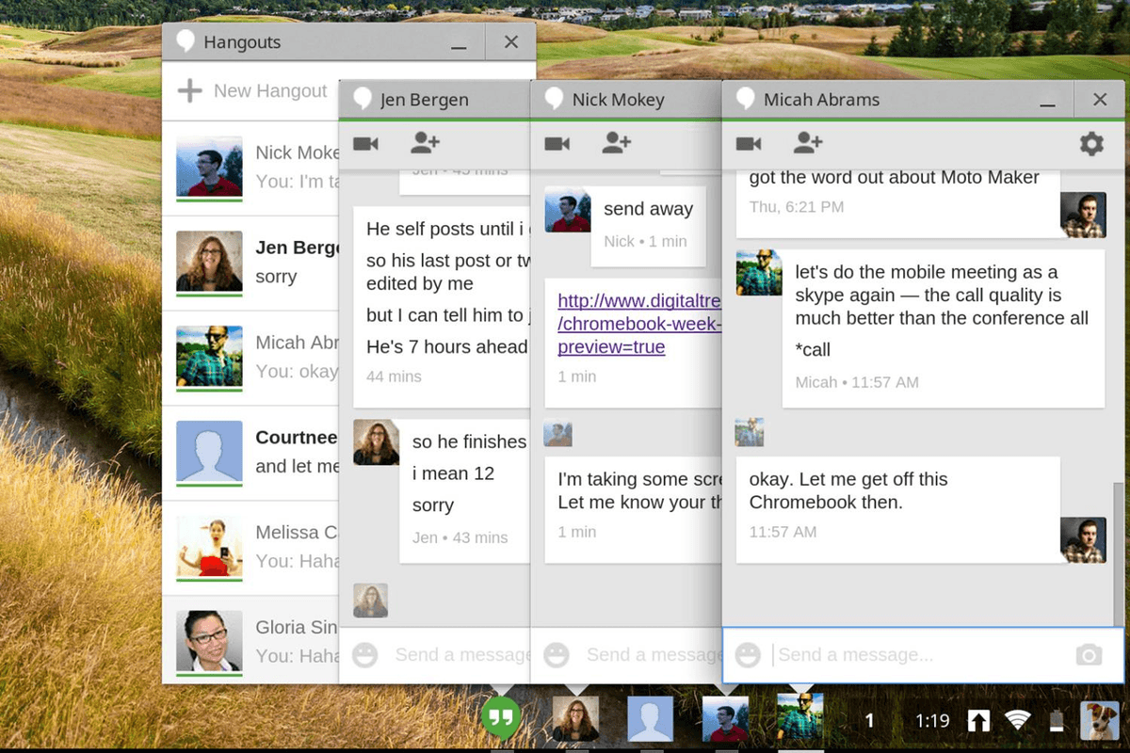Viewport: 1130px width, 753px height.
Task: Click the Micah Abrams chat scrollbar
Action: pos(1118,553)
